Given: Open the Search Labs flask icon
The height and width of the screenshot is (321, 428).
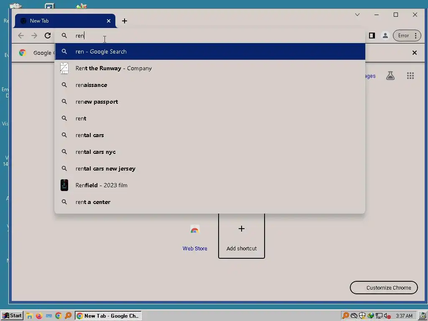Looking at the screenshot, I should 390,76.
